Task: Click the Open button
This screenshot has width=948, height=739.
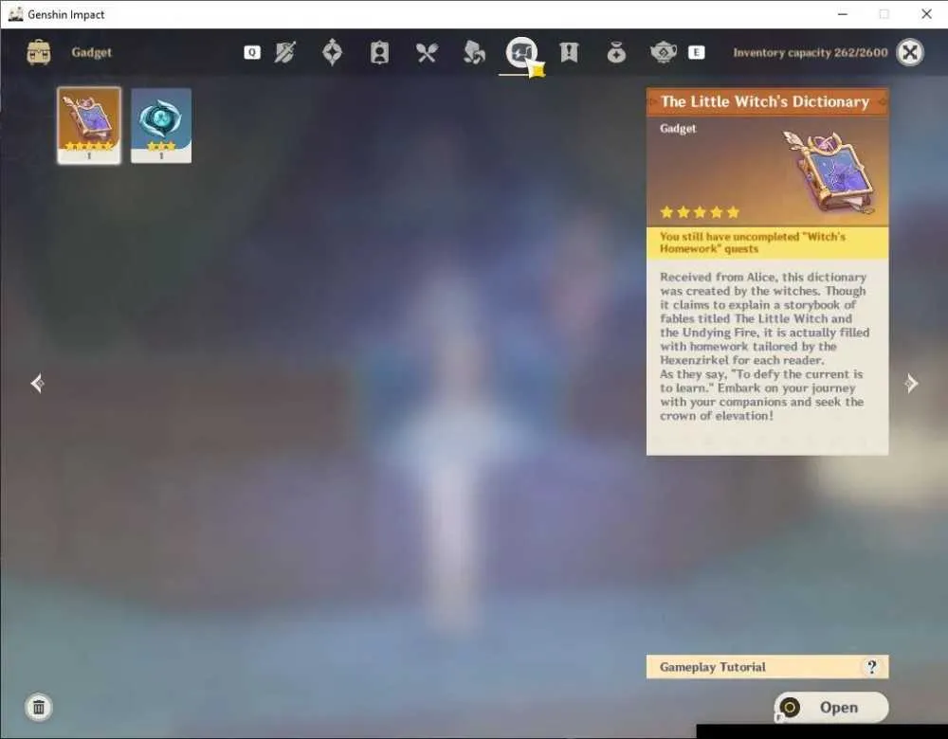Action: 831,707
